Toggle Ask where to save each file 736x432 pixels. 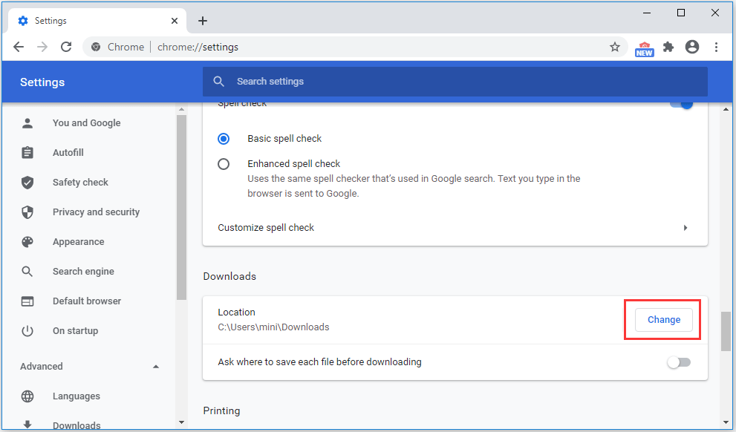[680, 362]
